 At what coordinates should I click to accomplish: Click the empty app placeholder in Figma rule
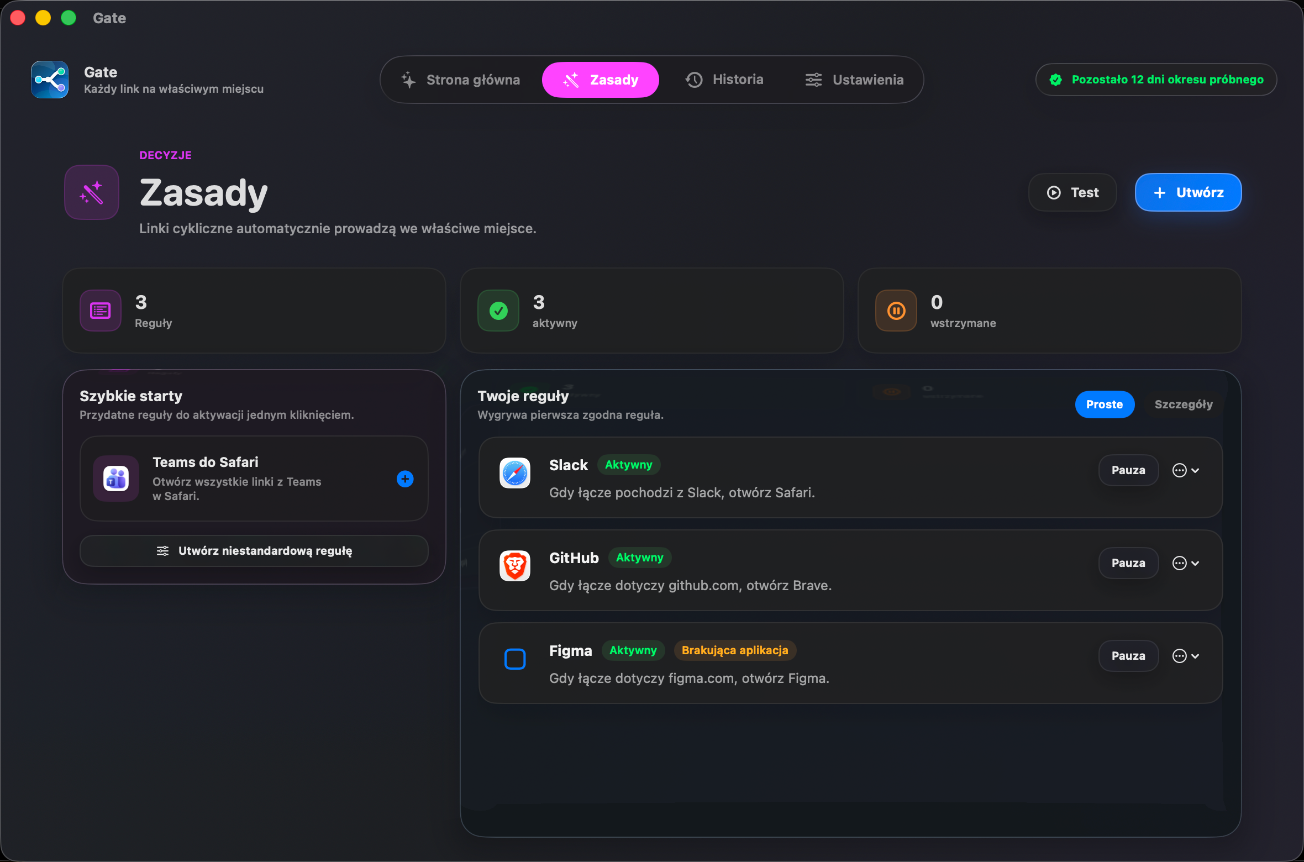515,659
